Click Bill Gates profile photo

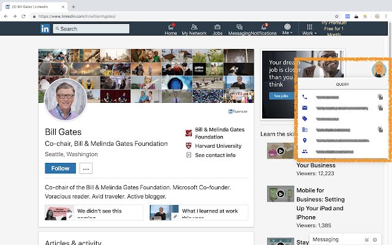tap(66, 99)
